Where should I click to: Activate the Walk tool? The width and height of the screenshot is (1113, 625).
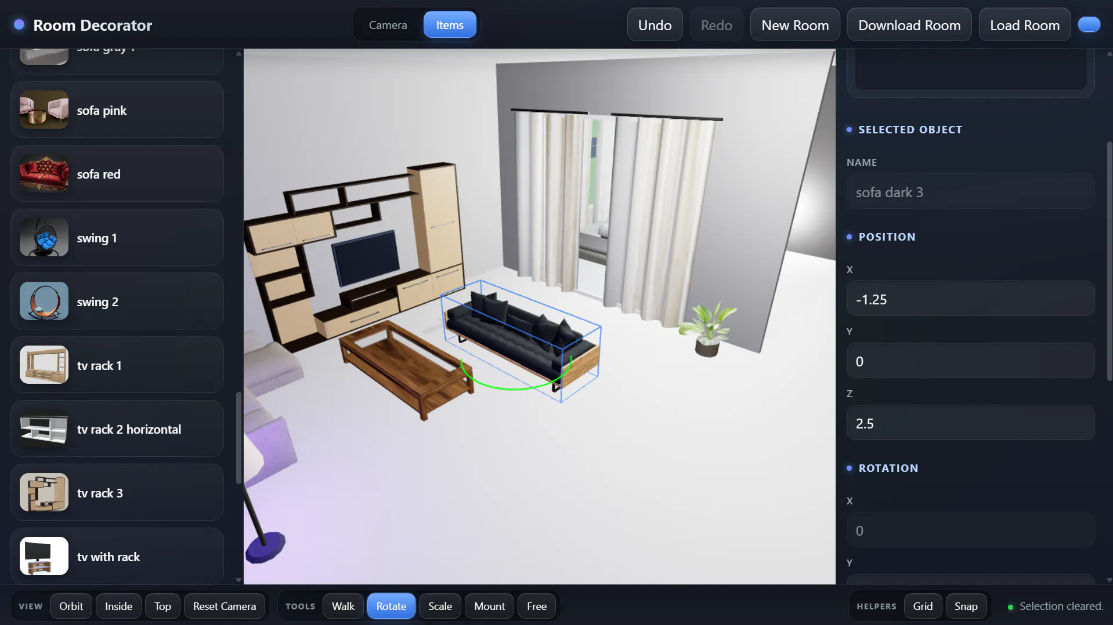(x=343, y=606)
